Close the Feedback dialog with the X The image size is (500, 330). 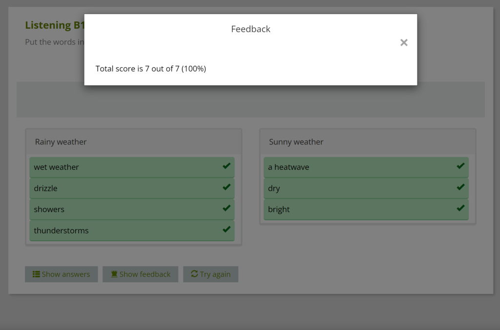click(404, 42)
